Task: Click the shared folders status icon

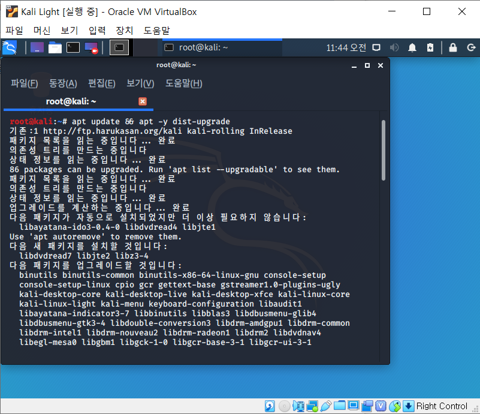Action: point(340,406)
